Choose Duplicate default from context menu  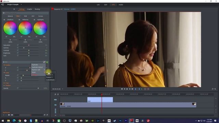tap(38, 67)
